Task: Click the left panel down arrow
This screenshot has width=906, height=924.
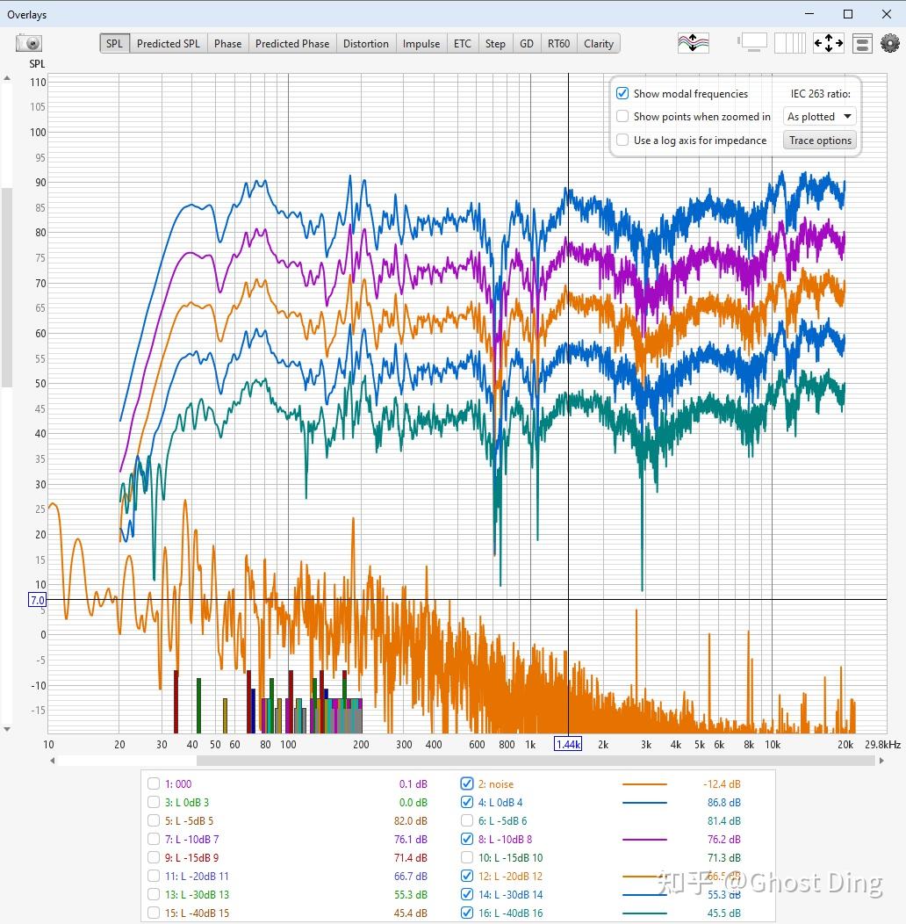Action: pos(8,729)
